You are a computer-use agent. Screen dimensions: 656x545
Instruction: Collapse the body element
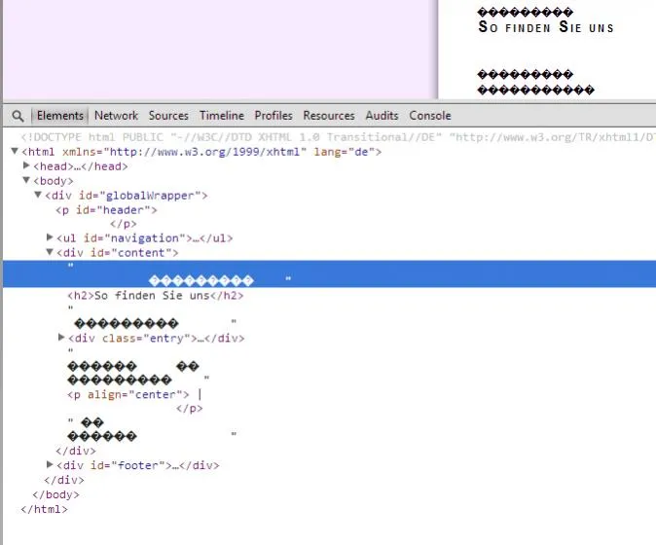pyautogui.click(x=26, y=180)
